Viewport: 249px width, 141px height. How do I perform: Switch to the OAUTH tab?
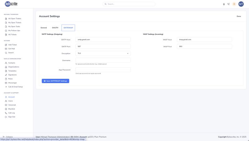[x=55, y=28]
